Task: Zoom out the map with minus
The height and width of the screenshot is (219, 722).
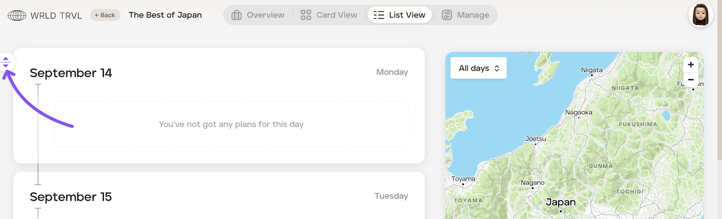Action: [691, 80]
